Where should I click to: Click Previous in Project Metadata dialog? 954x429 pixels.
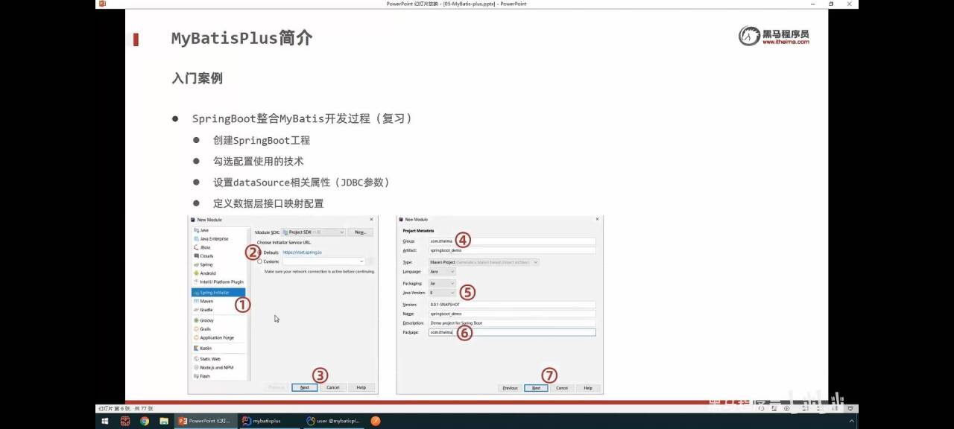pos(510,388)
